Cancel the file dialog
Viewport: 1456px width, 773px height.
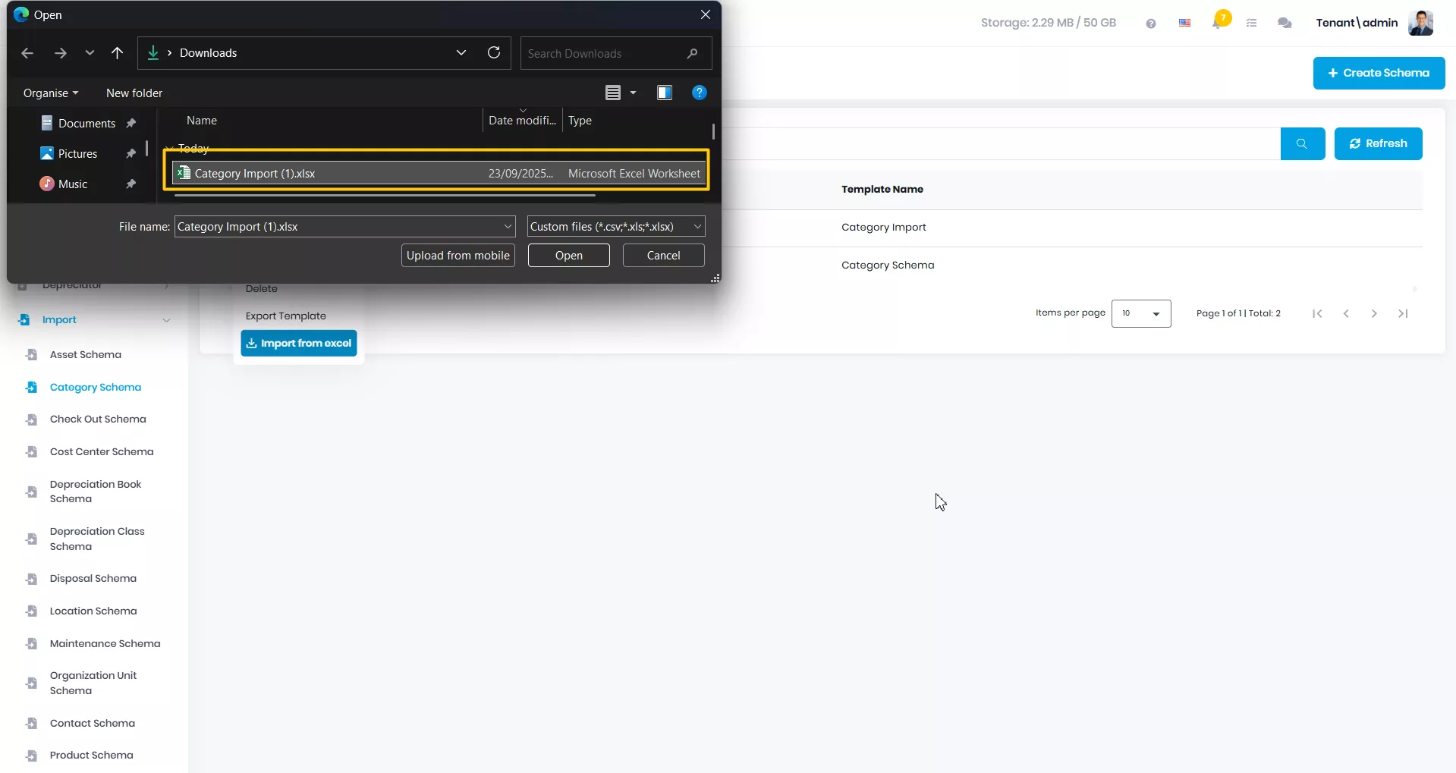coord(664,256)
